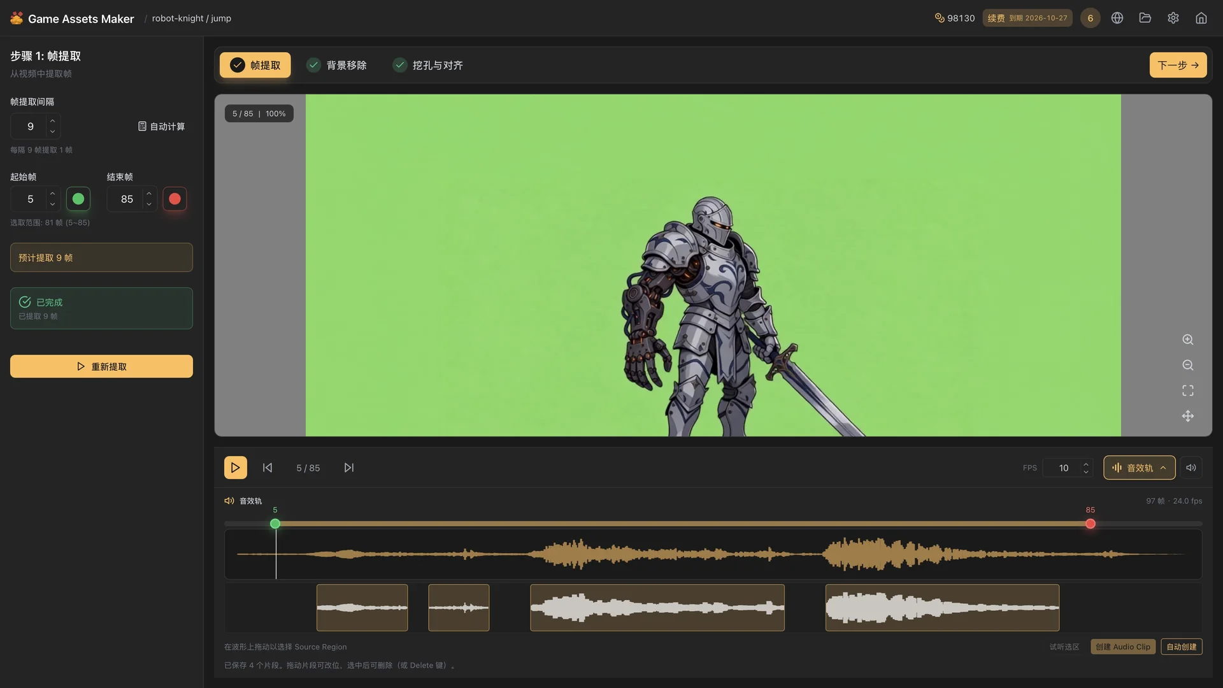
Task: Go to home via house icon
Action: pyautogui.click(x=1201, y=18)
